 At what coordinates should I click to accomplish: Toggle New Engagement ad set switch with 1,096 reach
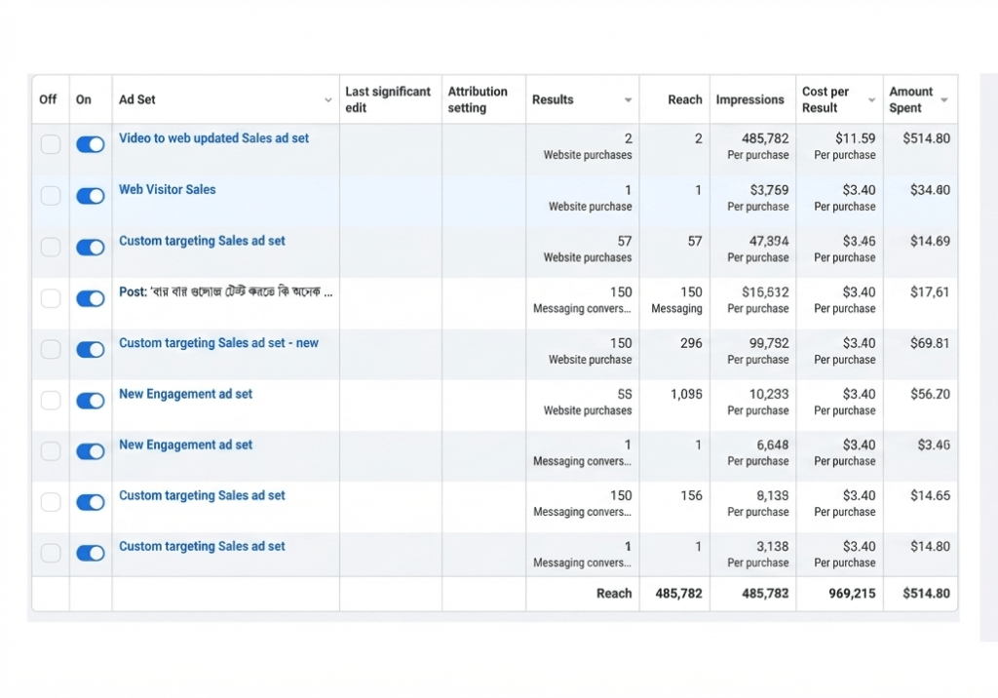(x=91, y=400)
